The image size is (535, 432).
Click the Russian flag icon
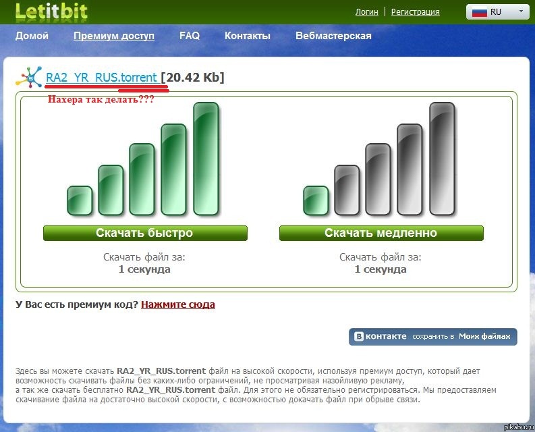[x=478, y=11]
